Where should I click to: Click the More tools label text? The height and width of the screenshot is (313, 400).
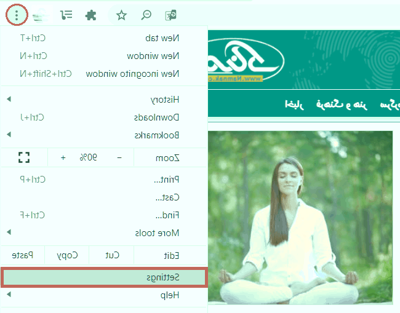click(157, 233)
